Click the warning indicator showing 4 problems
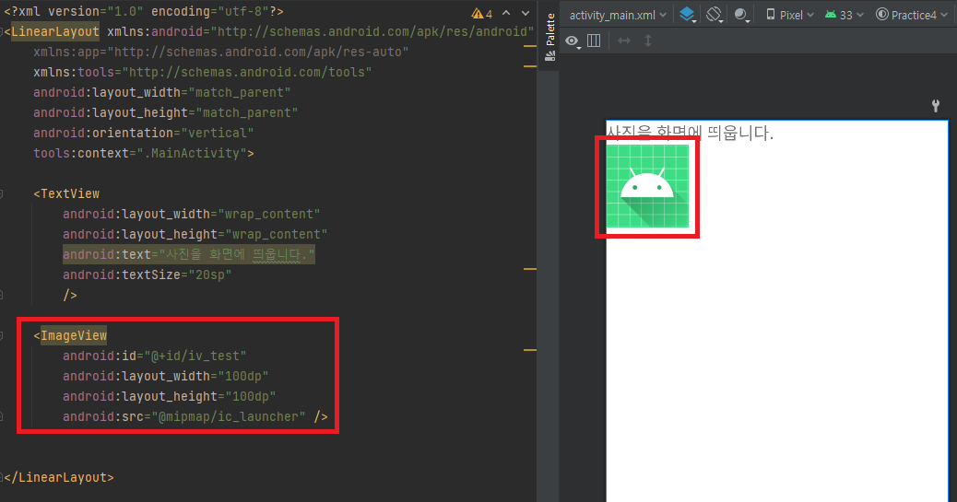 [x=482, y=14]
